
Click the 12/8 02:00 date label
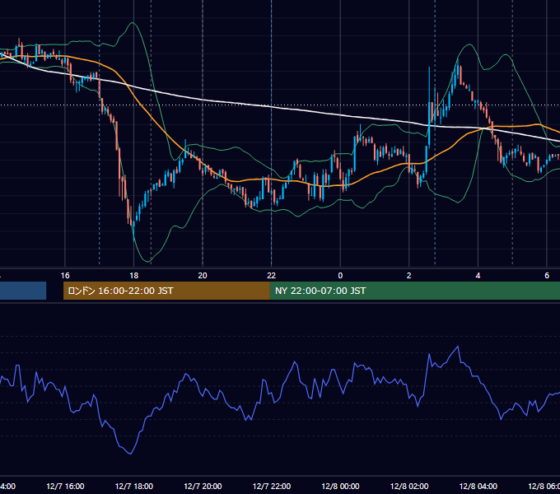point(409,486)
